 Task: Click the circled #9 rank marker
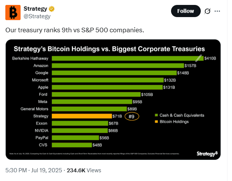(131, 116)
